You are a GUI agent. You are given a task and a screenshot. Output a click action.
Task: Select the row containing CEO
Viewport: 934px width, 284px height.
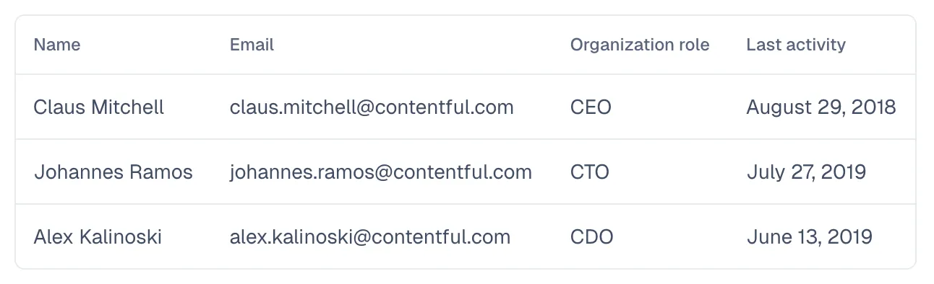point(466,107)
